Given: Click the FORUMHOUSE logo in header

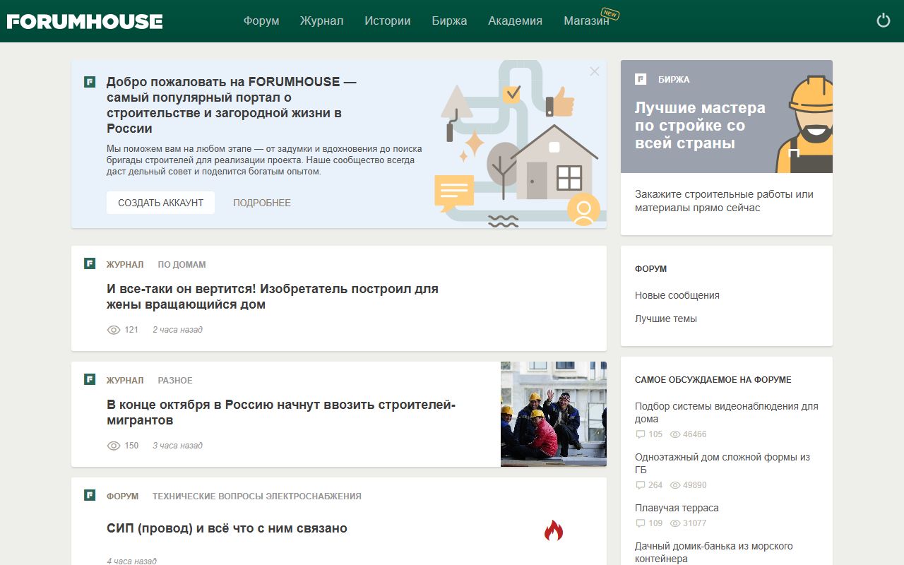Looking at the screenshot, I should [x=85, y=21].
